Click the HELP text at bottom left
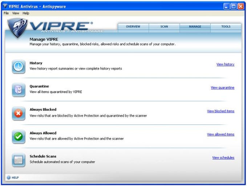Viewport: 247px width, 186px height. click(x=15, y=178)
